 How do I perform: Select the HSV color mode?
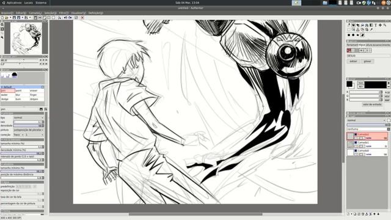tap(387, 97)
